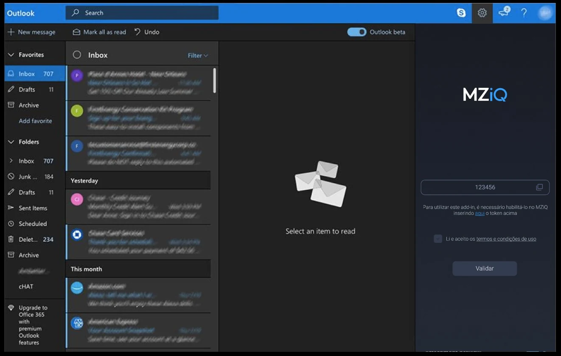Click the Validar button
This screenshot has height=356, width=561.
[x=485, y=268]
